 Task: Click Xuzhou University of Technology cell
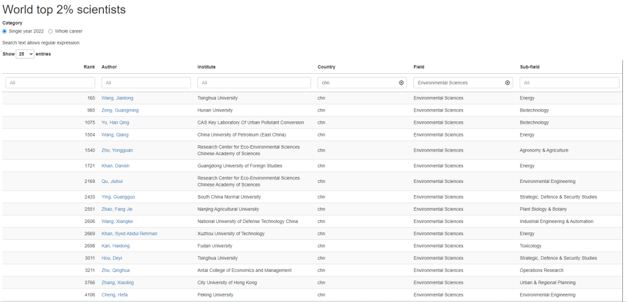231,233
